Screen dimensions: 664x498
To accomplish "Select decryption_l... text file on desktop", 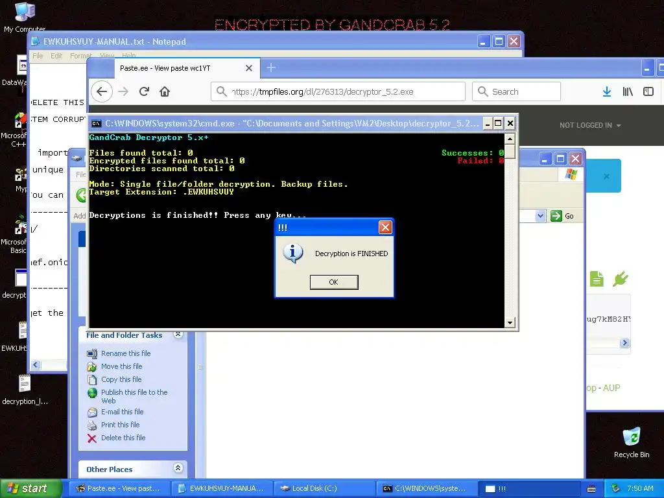I will [x=25, y=390].
